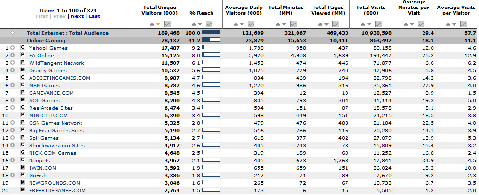The height and width of the screenshot is (195, 479).
Task: Sort Average Minutes per Visit ascending
Action: tap(406, 24)
